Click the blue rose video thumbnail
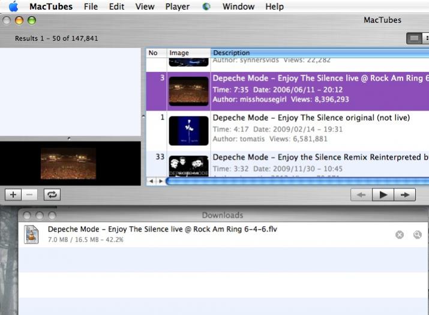The image size is (429, 315). (x=188, y=131)
